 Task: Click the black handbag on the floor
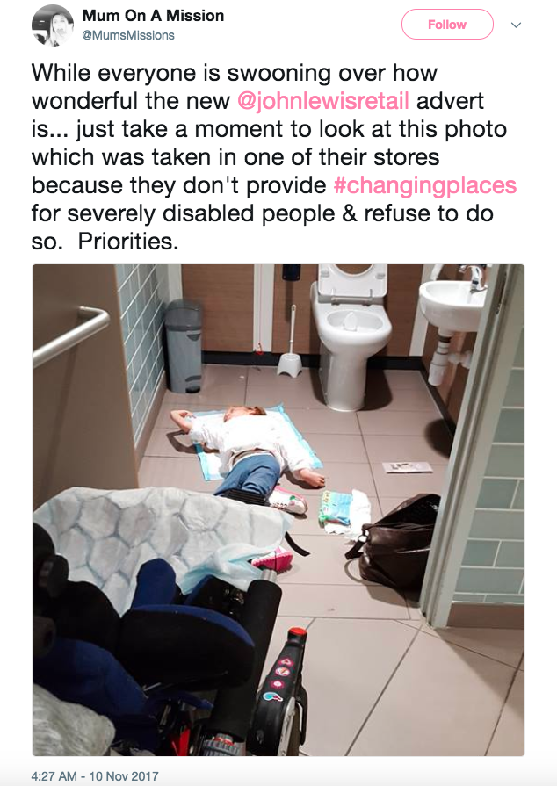click(x=394, y=541)
